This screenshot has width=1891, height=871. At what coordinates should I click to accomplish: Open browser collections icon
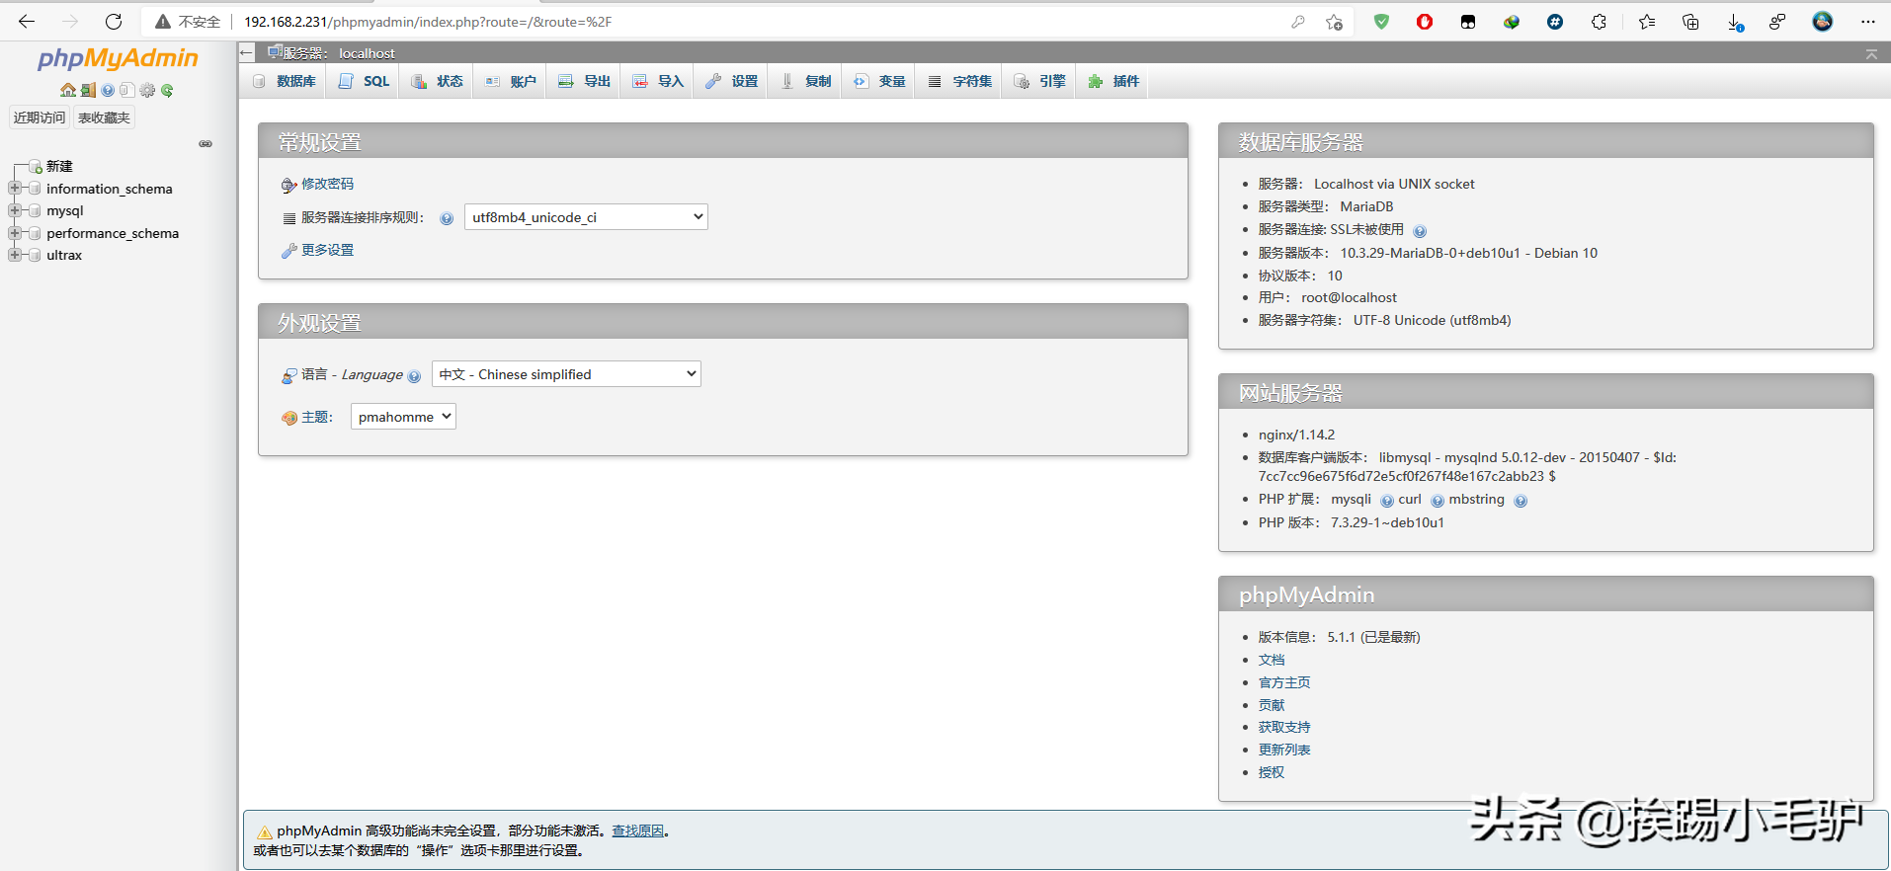[x=1690, y=22]
